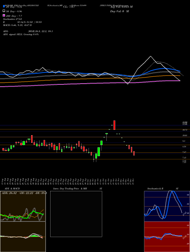Click the RSI 14/5 values line

[x=22, y=22]
